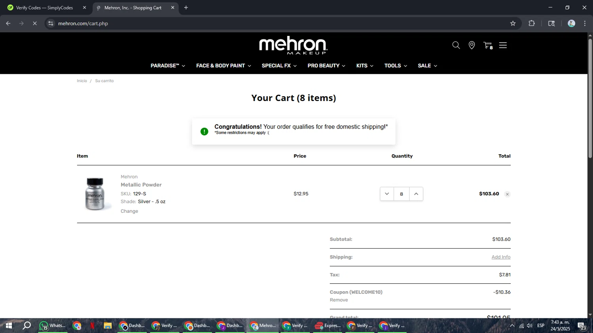593x333 pixels.
Task: Expand the PARADISE menu
Action: tap(168, 65)
